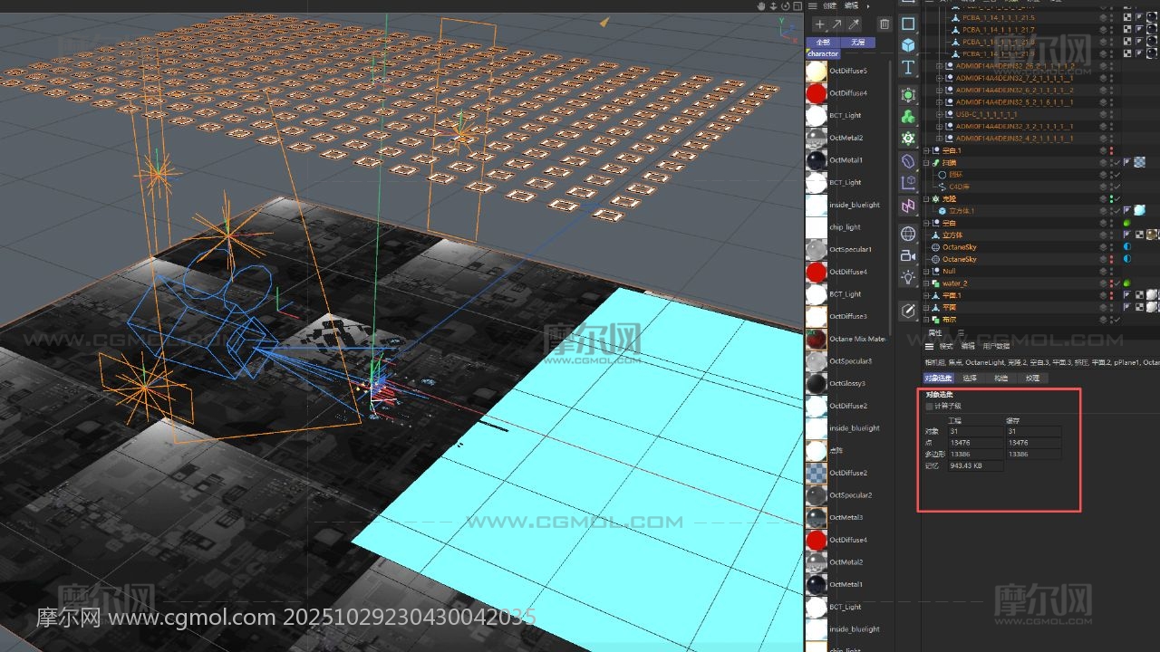Screen dimensions: 1160x652
Task: Add new material with plus icon
Action: point(820,24)
